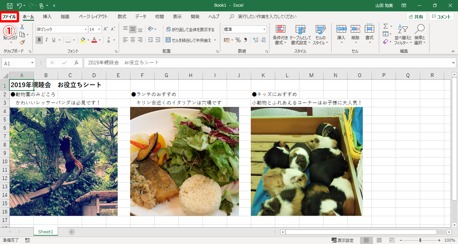Expand the font color dropdown arrow

pos(100,40)
